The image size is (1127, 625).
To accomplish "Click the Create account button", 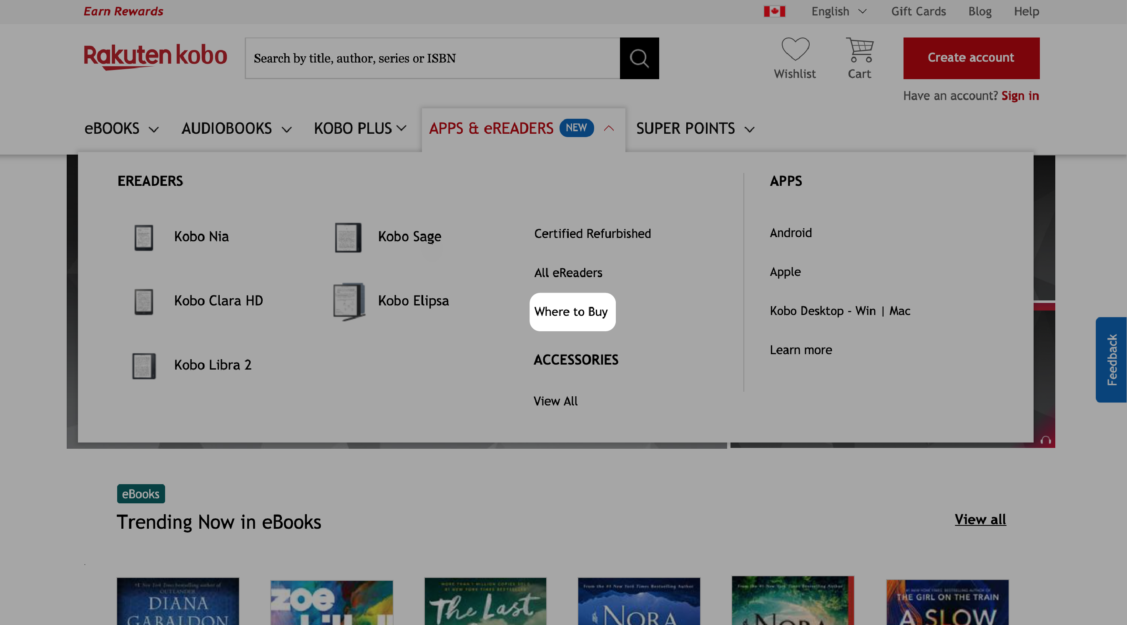I will 971,58.
